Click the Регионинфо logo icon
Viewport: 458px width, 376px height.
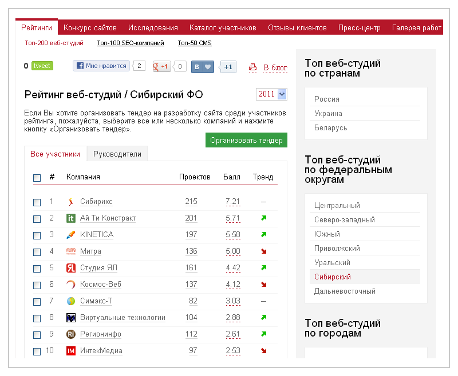pos(70,334)
